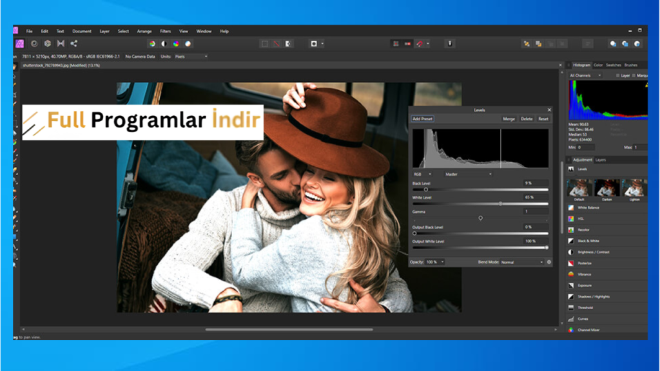Screen dimensions: 660x371
Task: Switch to the Layers tab
Action: point(601,160)
